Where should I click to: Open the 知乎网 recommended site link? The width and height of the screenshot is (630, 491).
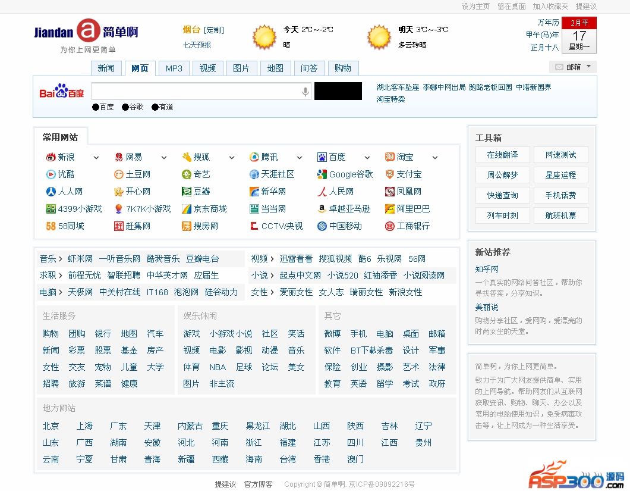[x=487, y=269]
